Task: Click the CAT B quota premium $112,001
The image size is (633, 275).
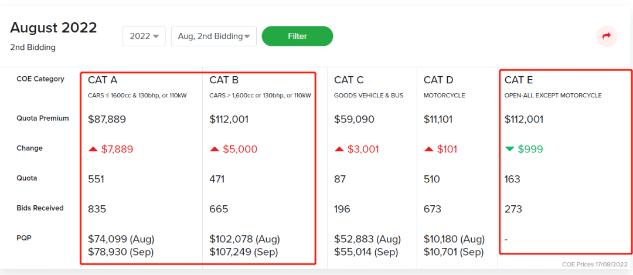Action: point(229,120)
